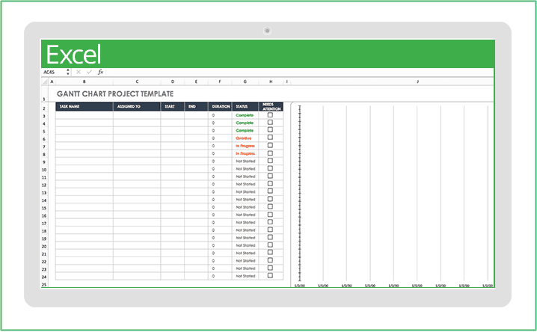This screenshot has height=332, width=537.
Task: Toggle the Needs Attention checkbox in row 24
Action: (271, 276)
